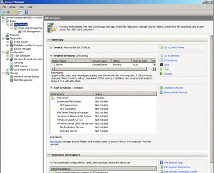214x173 pixels.
Task: Click the Back arrow toolbar icon
Action: pos(3,12)
